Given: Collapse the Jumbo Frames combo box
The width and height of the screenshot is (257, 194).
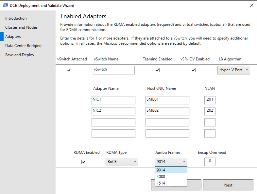Looking at the screenshot, I should tap(171, 162).
